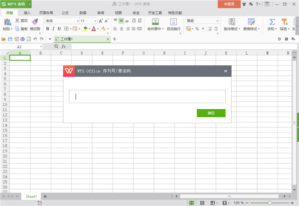The image size is (299, 206).
Task: Toggle top vertical alignment
Action: pyautogui.click(x=116, y=20)
